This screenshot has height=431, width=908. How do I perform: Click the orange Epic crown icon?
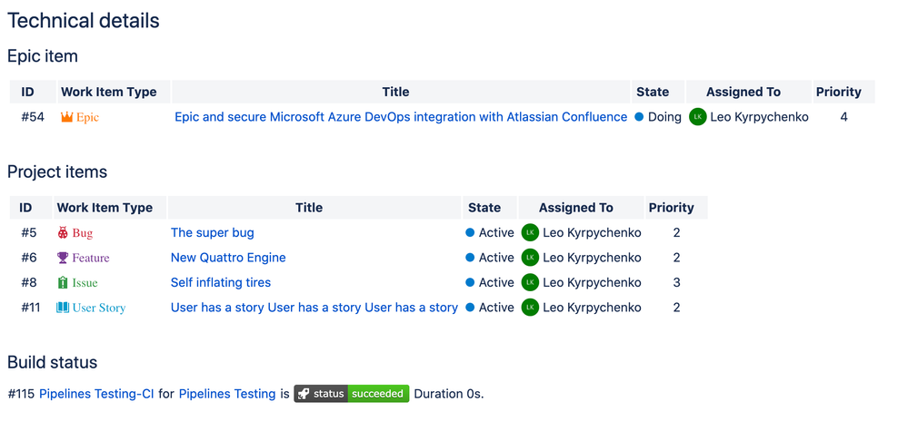[x=66, y=117]
